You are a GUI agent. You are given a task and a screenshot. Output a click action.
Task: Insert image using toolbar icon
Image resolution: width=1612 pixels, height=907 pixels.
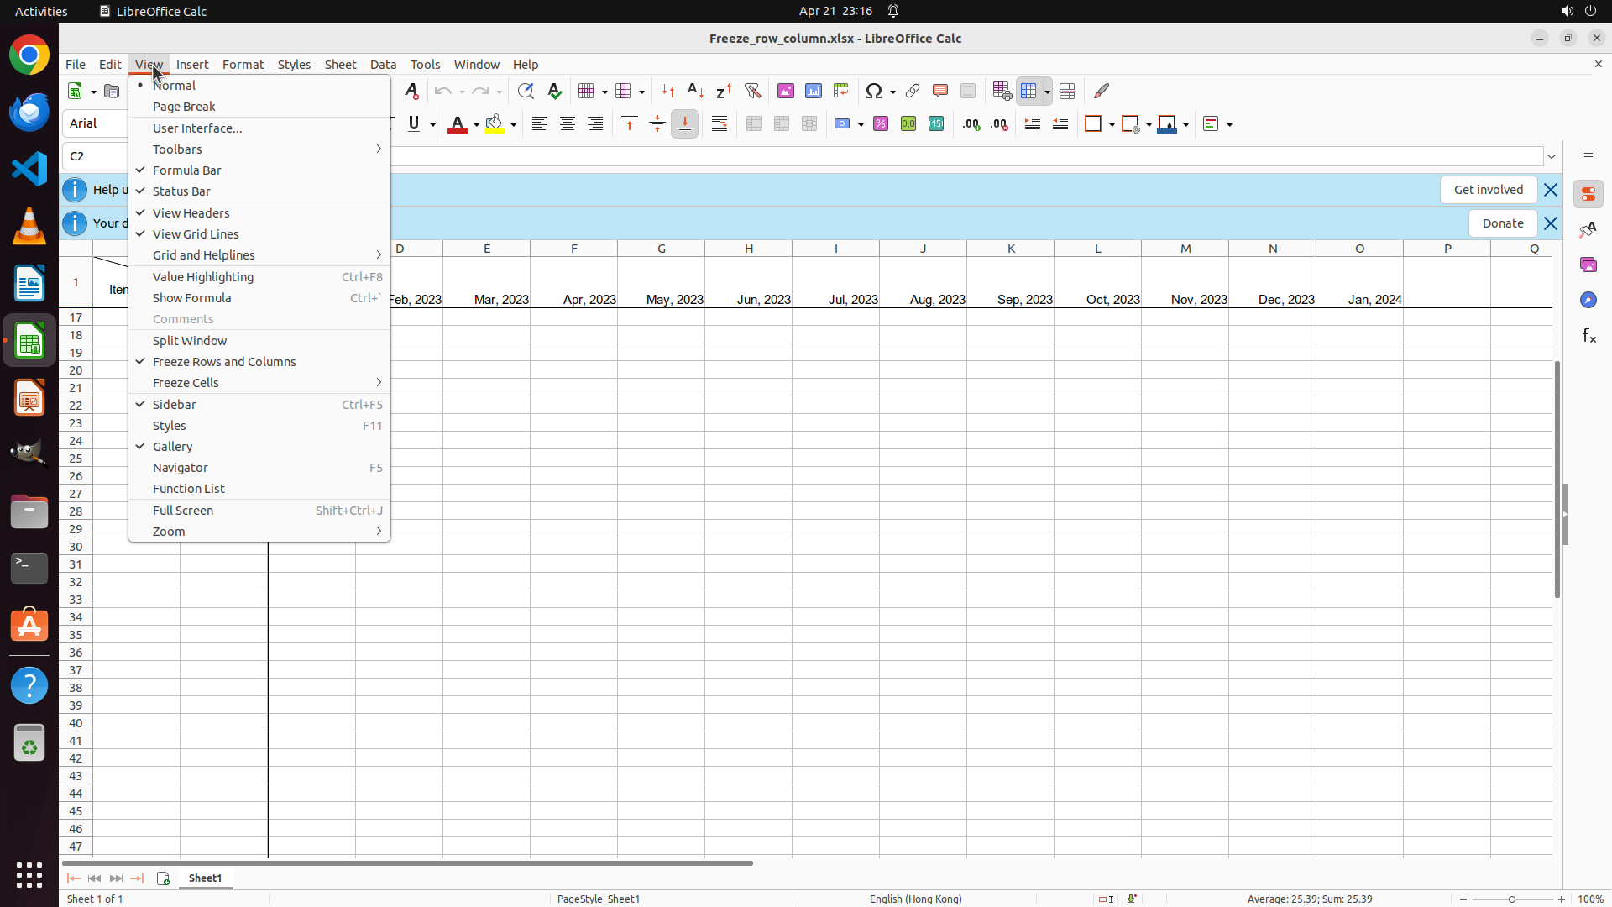[786, 91]
